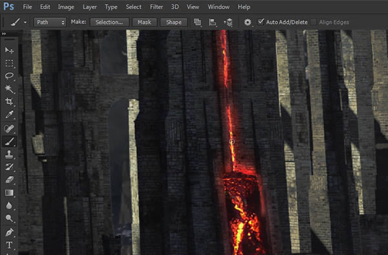Open the Path arrangement icon

(228, 22)
